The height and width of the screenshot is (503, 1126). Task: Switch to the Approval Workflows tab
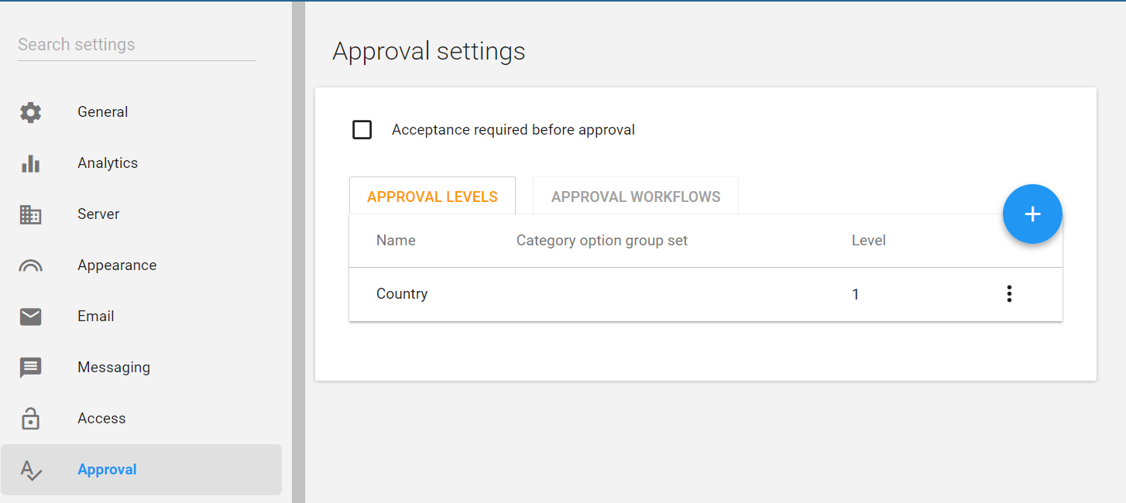636,197
